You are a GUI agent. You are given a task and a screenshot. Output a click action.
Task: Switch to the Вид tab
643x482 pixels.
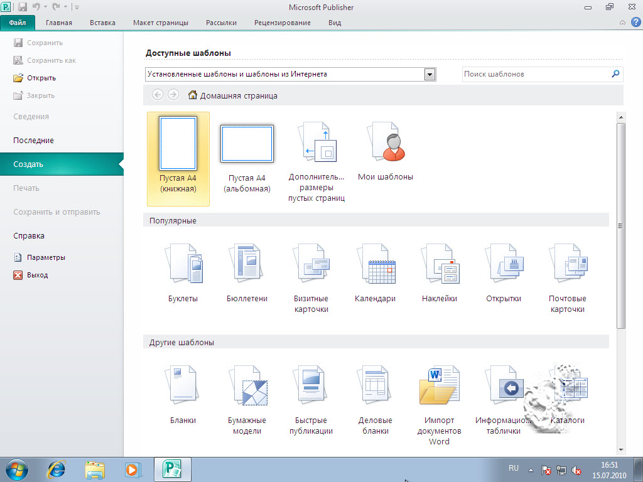tap(335, 23)
